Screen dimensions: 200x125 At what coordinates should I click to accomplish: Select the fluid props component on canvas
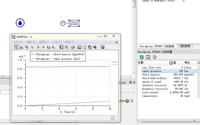(x=74, y=23)
